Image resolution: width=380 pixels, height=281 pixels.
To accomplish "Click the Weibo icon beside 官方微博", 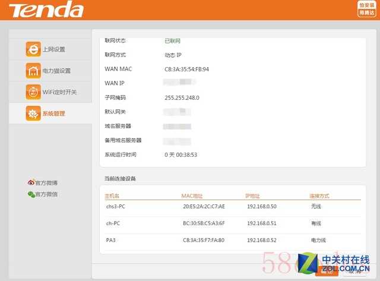I will coord(31,182).
